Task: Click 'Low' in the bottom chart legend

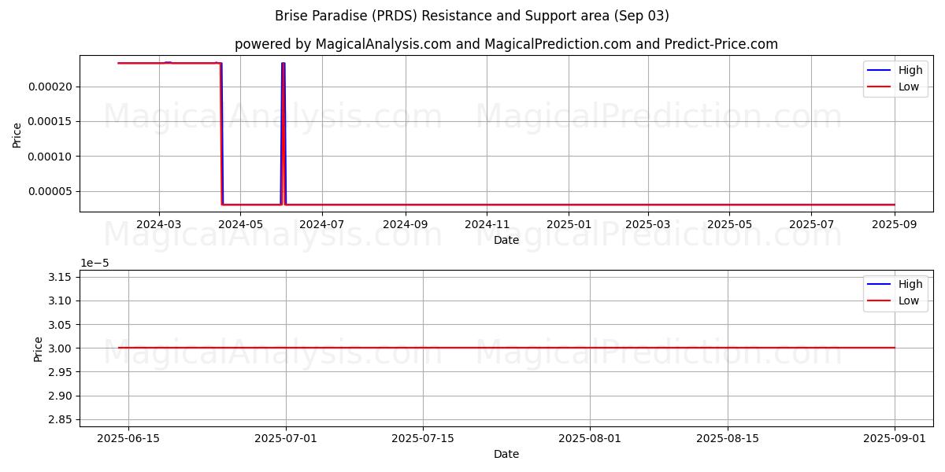Action: 909,301
